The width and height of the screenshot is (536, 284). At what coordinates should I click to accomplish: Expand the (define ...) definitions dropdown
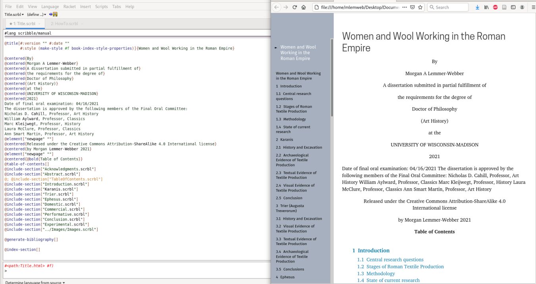37,15
